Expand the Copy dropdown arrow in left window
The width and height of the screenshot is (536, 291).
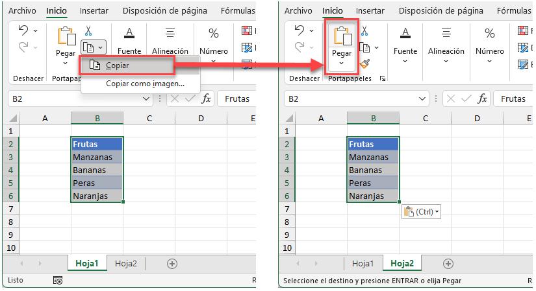[101, 48]
